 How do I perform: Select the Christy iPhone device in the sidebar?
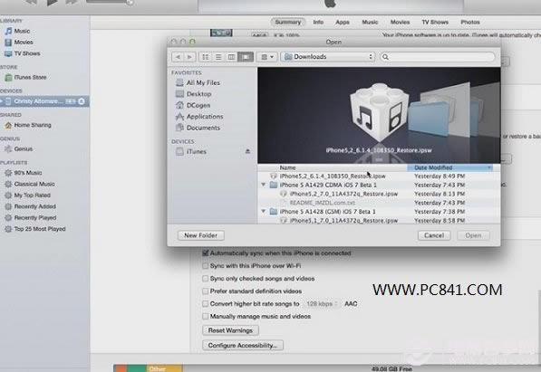click(38, 101)
